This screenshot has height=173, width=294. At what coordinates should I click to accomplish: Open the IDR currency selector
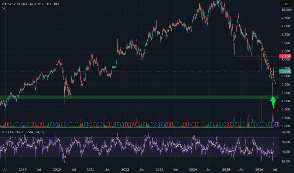(x=286, y=4)
